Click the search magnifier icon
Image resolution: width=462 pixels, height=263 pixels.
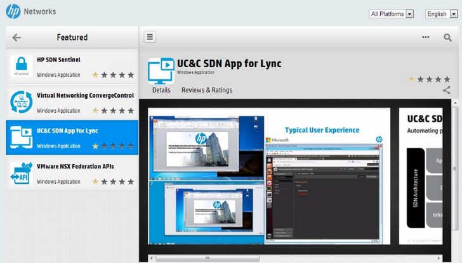(x=447, y=37)
